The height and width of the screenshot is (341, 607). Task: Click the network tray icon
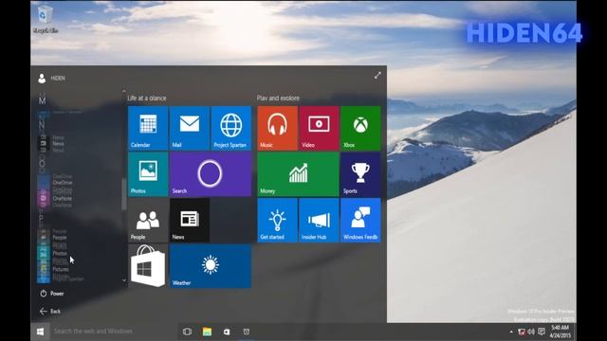coord(522,332)
